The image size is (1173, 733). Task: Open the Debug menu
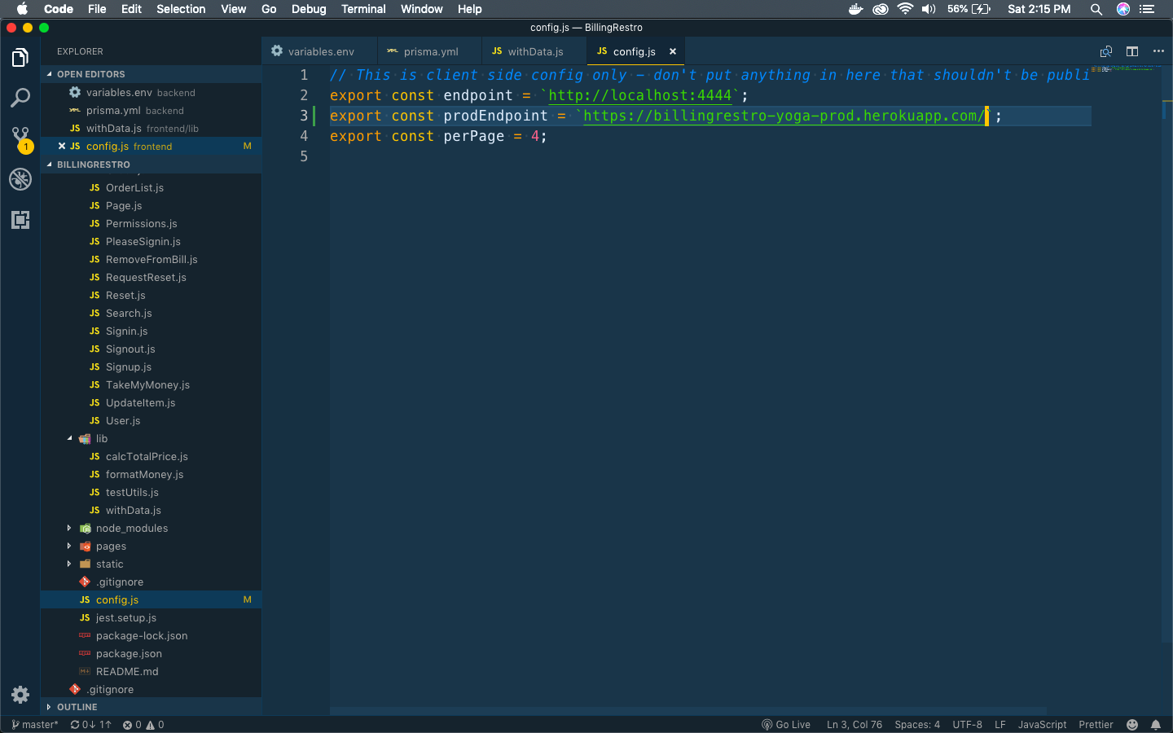pos(309,9)
